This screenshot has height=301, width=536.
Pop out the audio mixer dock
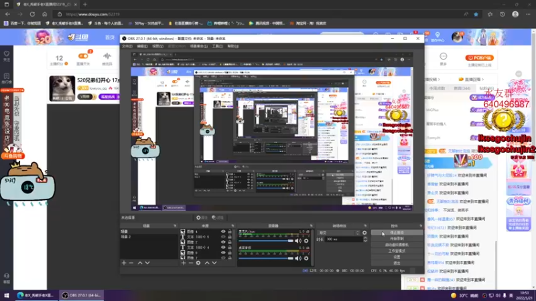(311, 225)
